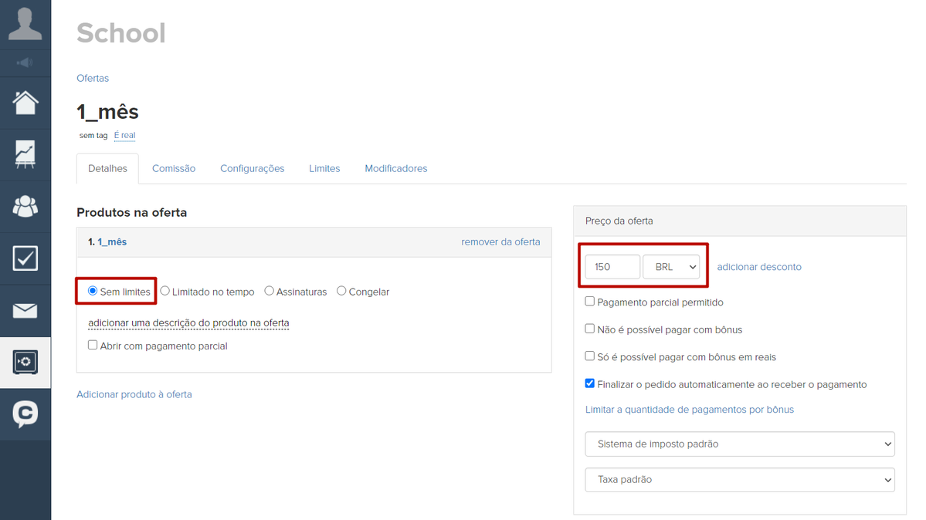Expand the Taxa padrão dropdown
This screenshot has height=520, width=926.
click(x=739, y=480)
